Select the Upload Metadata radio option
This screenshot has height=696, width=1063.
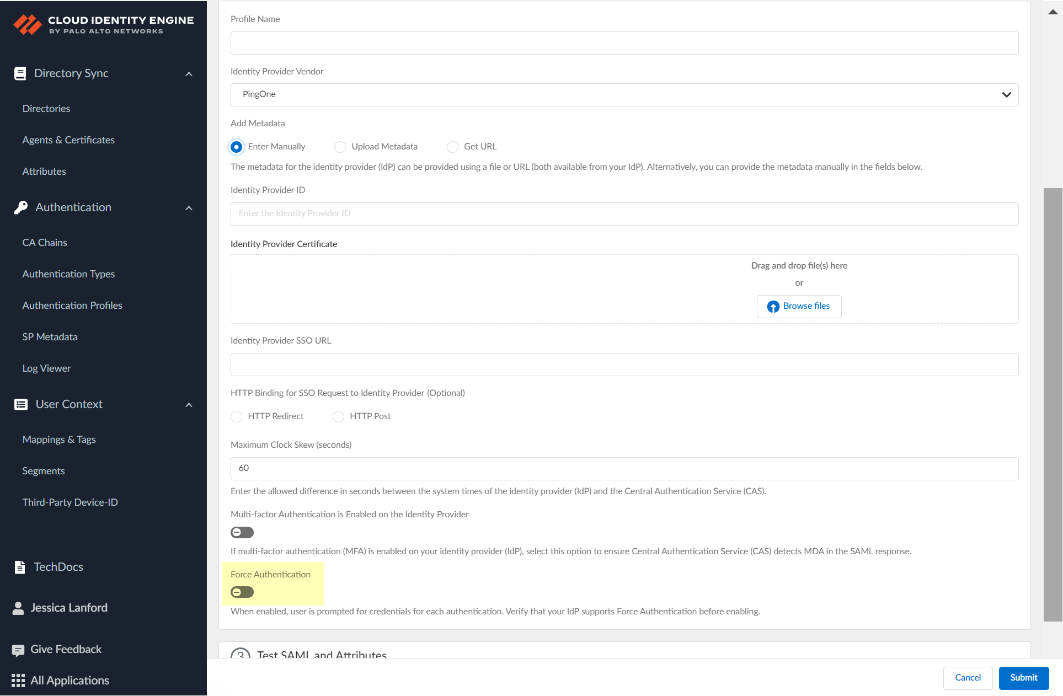(x=340, y=147)
